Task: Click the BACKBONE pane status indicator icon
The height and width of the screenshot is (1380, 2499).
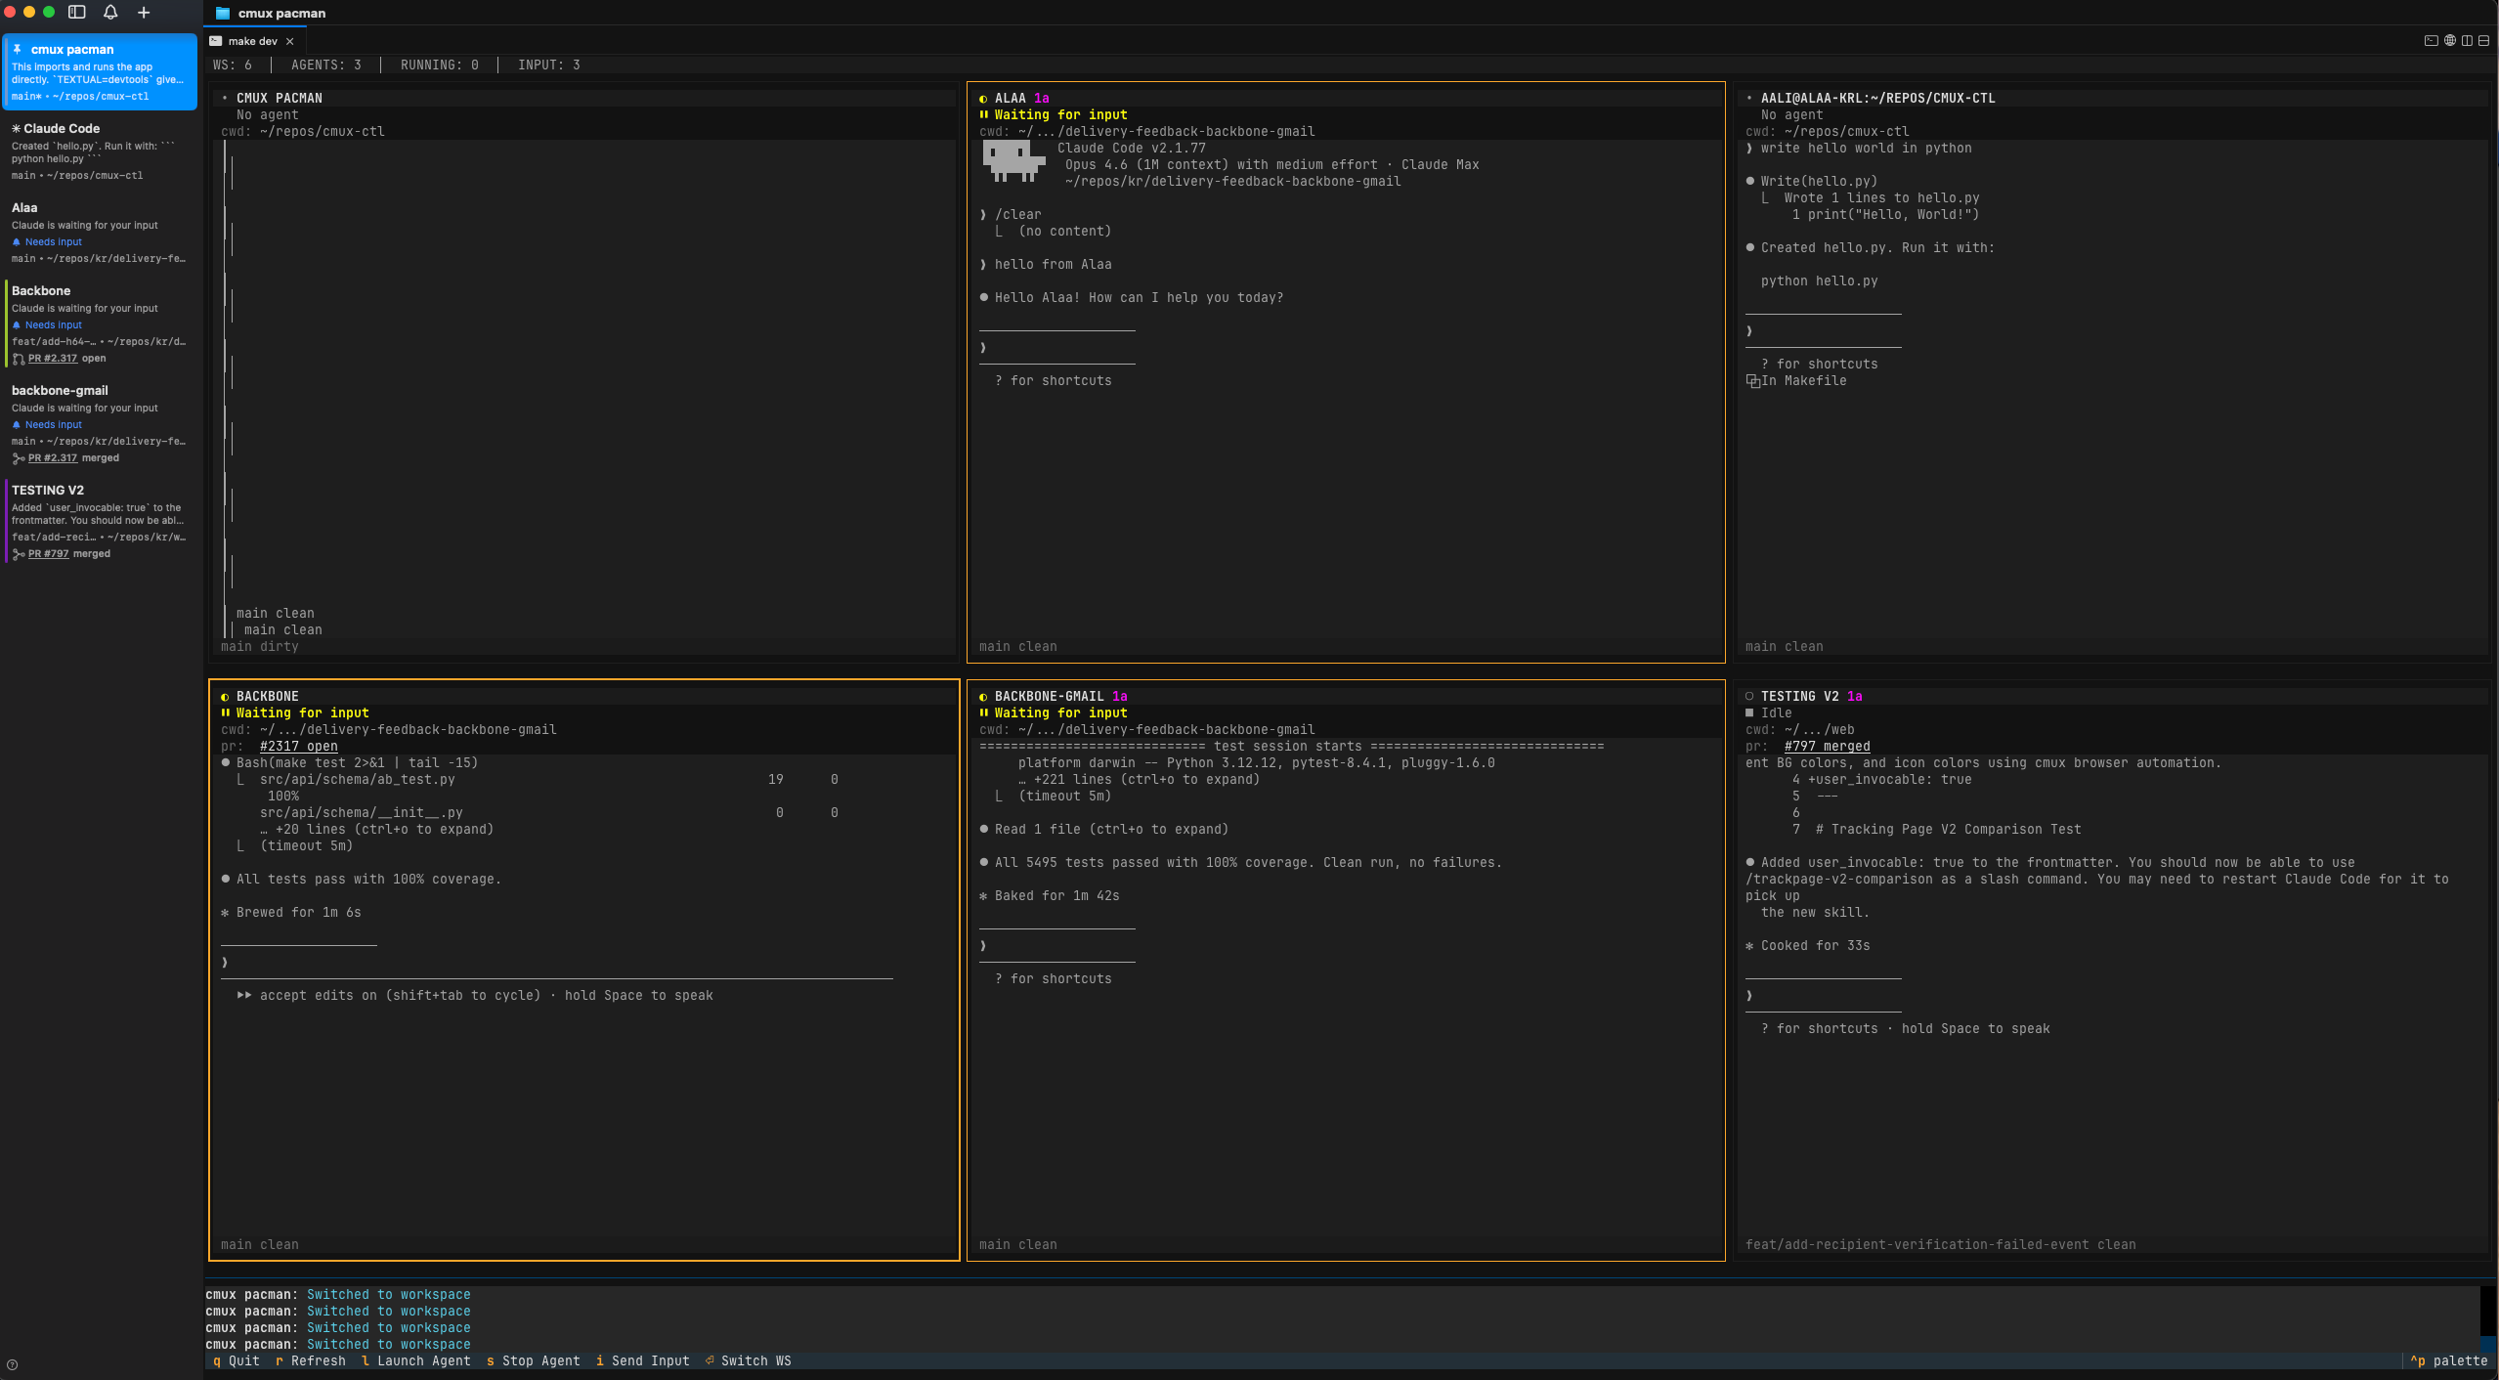Action: pos(225,697)
